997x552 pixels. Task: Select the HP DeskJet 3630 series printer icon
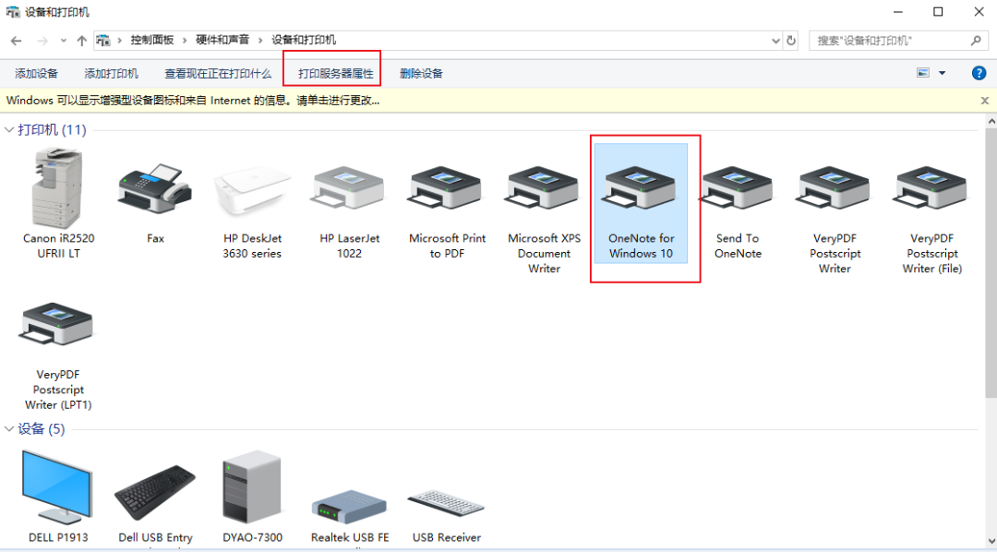coord(252,191)
